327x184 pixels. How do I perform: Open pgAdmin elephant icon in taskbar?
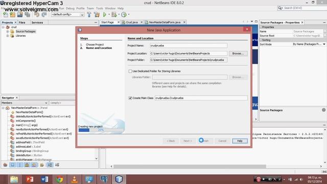point(104,179)
